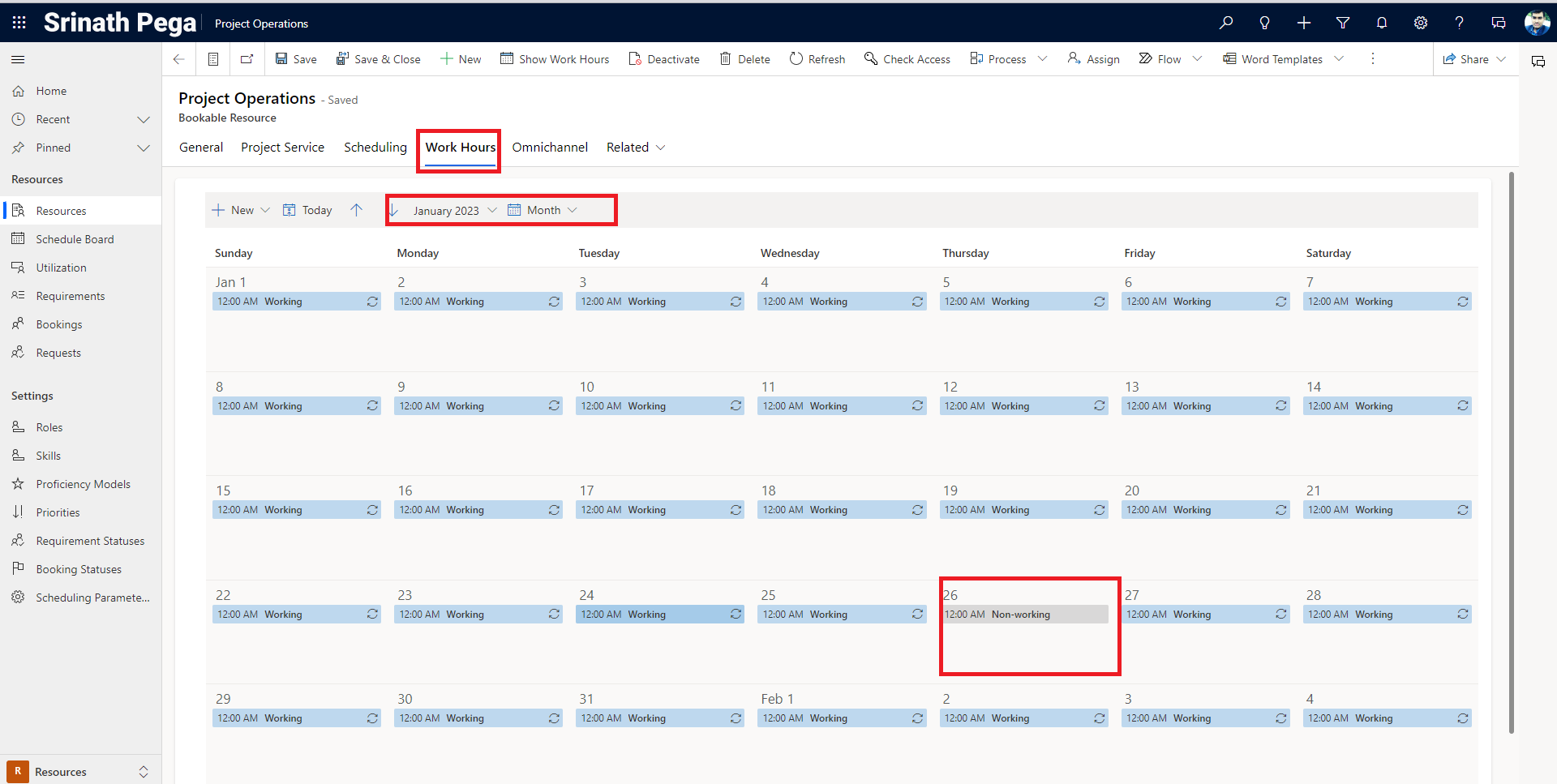Click the vertical scrollbar of the calendar
Viewport: 1557px width, 784px height.
click(x=1512, y=452)
